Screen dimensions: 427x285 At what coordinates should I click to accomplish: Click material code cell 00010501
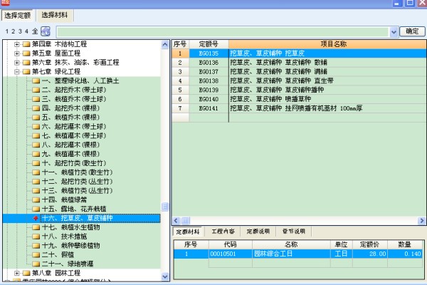pos(231,254)
